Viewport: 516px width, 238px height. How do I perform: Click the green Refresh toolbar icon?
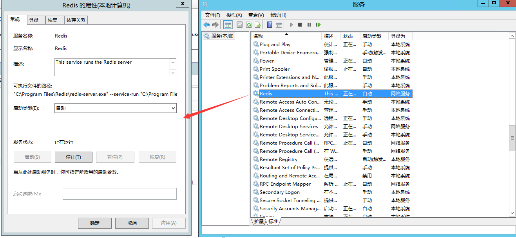coord(249,25)
